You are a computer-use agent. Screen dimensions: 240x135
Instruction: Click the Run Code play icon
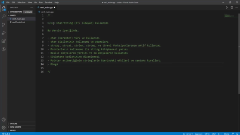(x=227, y=7)
